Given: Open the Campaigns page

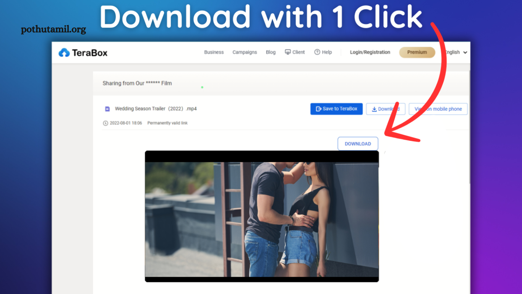Looking at the screenshot, I should pos(245,52).
